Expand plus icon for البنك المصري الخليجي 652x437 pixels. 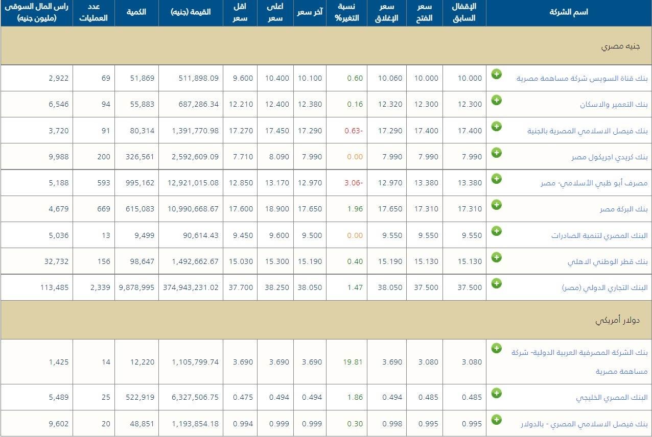coord(496,393)
